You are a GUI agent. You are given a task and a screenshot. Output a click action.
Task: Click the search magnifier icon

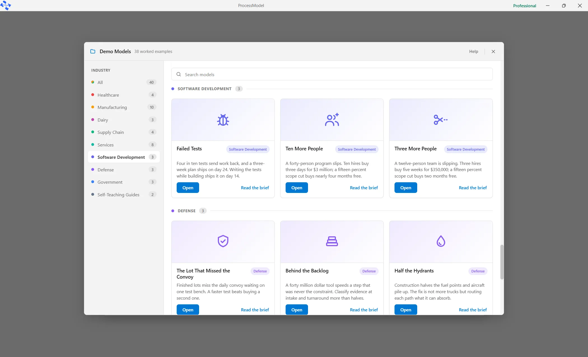click(x=179, y=74)
